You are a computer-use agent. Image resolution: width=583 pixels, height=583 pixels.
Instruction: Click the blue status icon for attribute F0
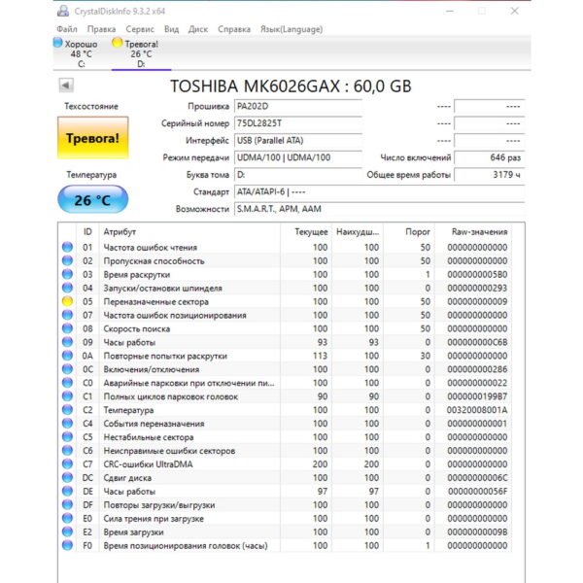[67, 545]
